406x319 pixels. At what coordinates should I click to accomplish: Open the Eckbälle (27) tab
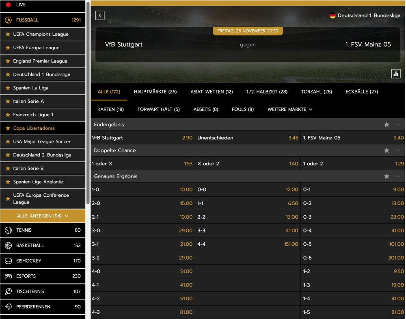(362, 92)
